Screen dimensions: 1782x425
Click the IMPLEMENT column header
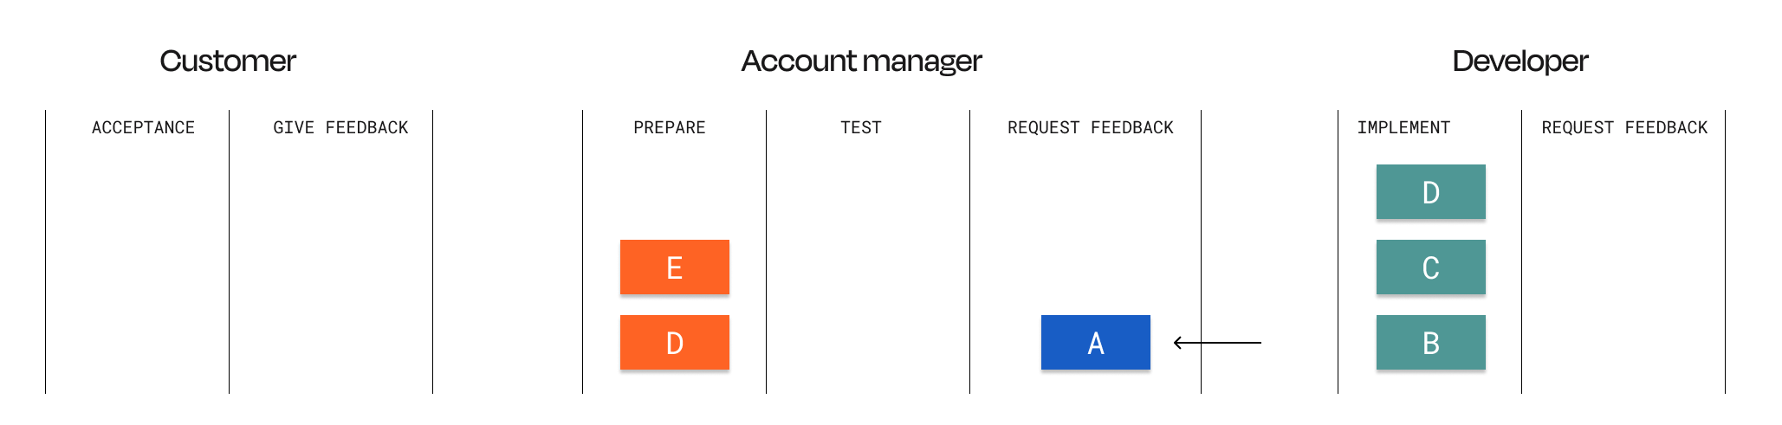point(1403,128)
